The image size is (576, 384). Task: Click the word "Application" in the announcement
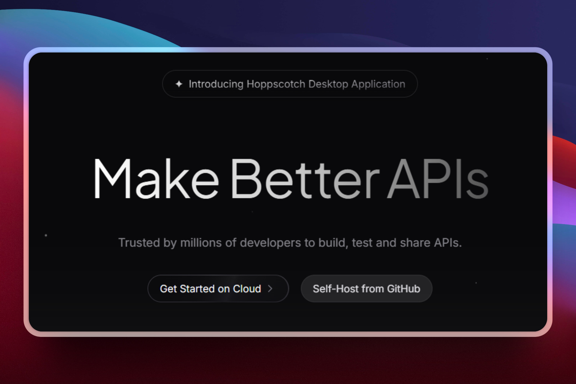(x=378, y=84)
